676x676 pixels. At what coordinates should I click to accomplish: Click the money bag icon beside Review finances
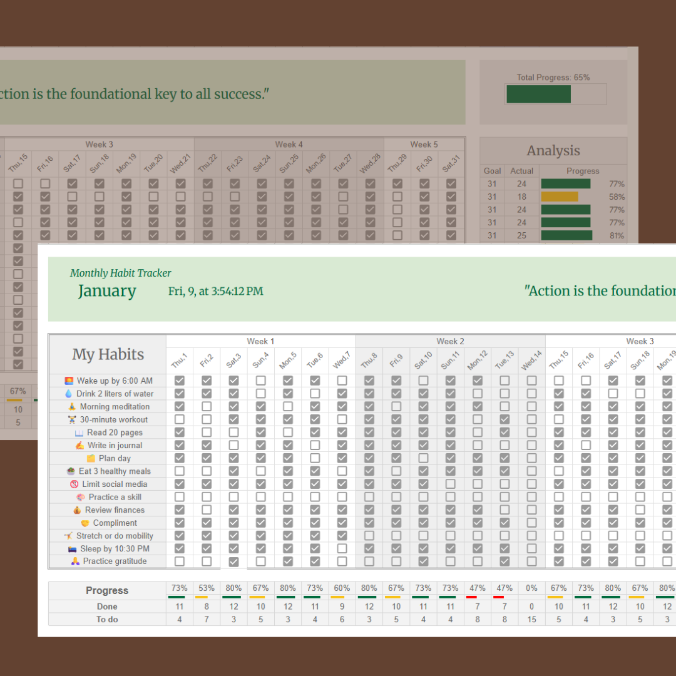click(77, 510)
